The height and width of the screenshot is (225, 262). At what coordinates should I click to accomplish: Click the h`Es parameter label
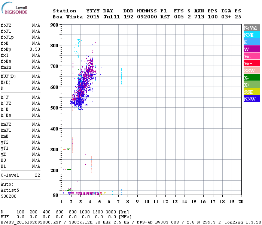click(6, 115)
